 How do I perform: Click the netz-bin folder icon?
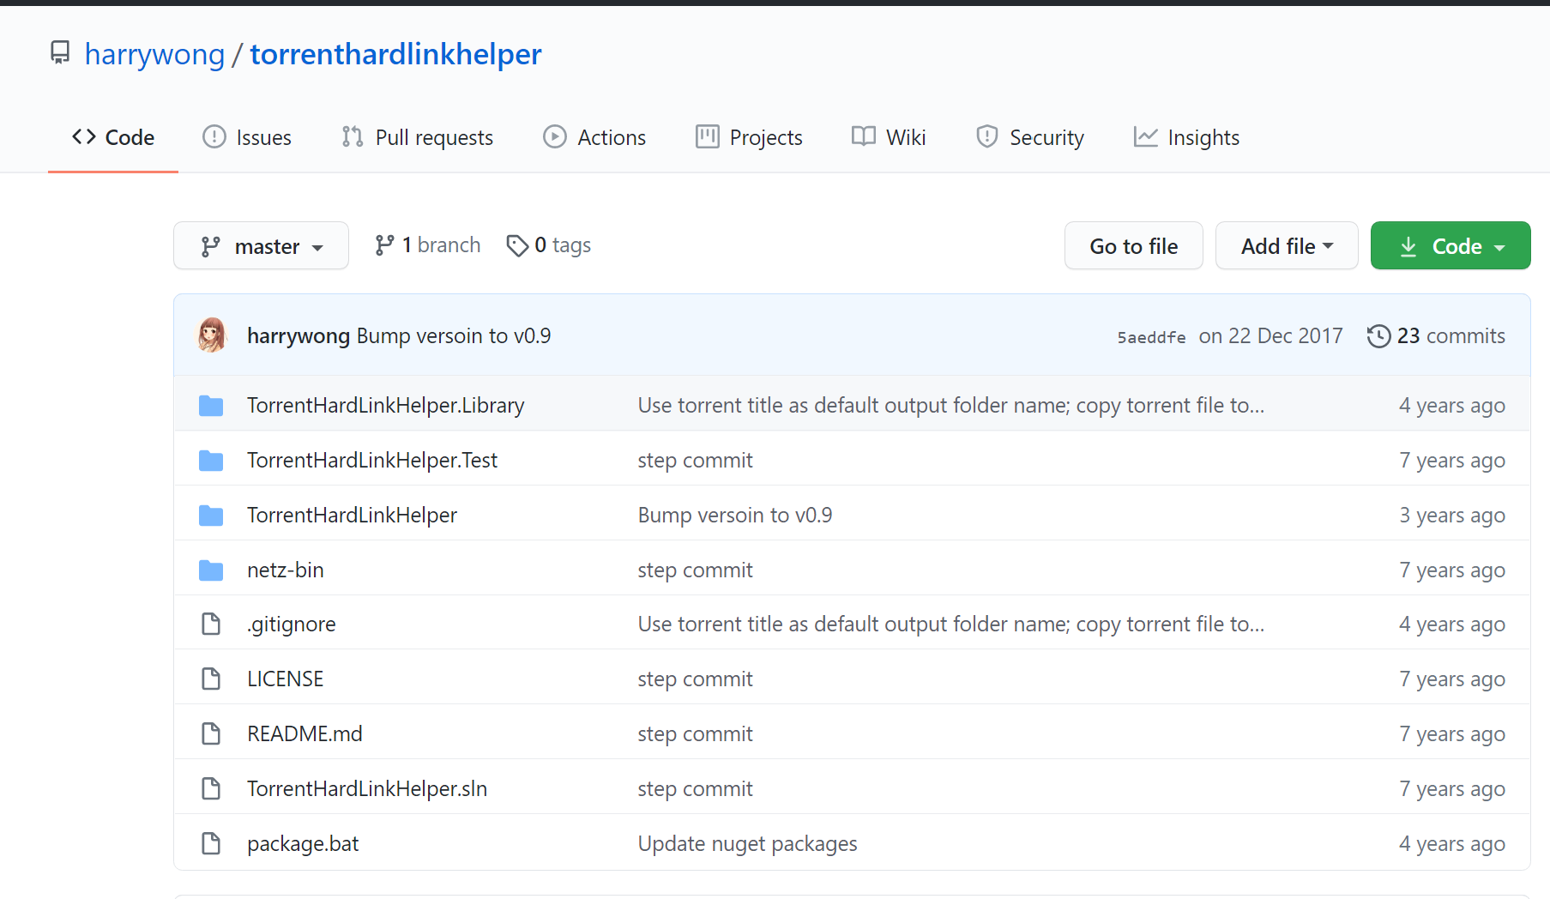211,570
